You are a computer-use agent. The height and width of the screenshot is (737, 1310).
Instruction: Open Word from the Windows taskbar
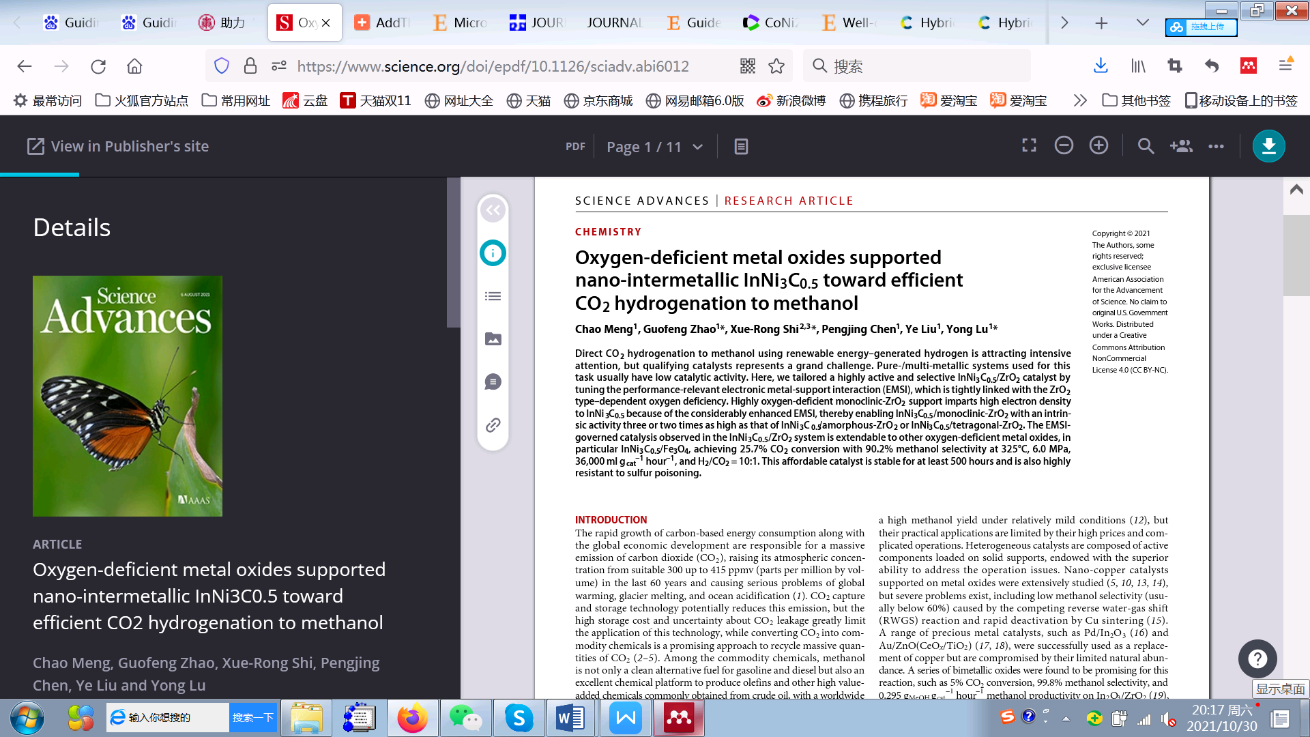click(x=570, y=718)
